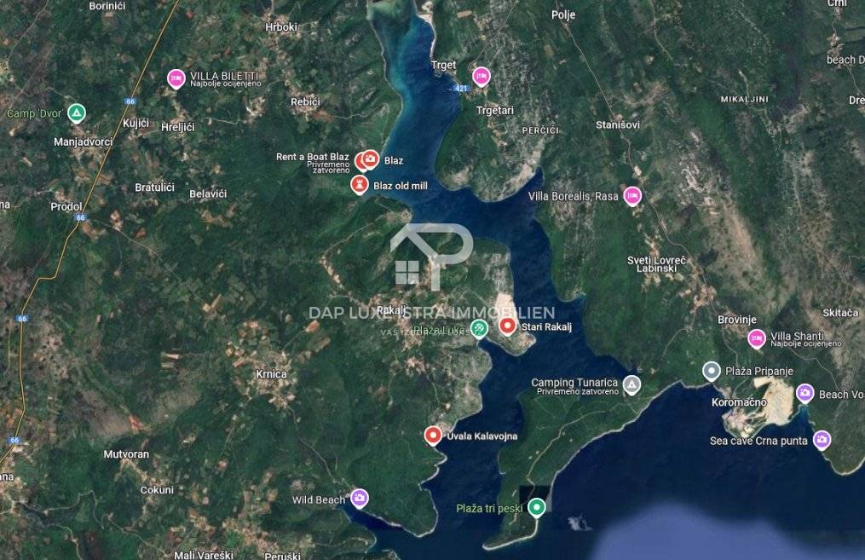Image resolution: width=865 pixels, height=560 pixels.
Task: Click the Blaz camera photo marker
Action: click(371, 159)
